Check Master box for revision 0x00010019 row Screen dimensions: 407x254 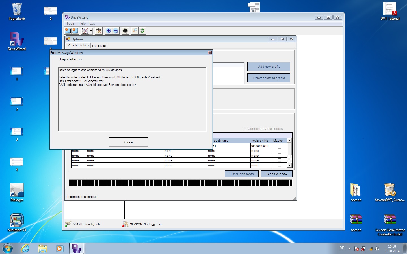[279, 146]
